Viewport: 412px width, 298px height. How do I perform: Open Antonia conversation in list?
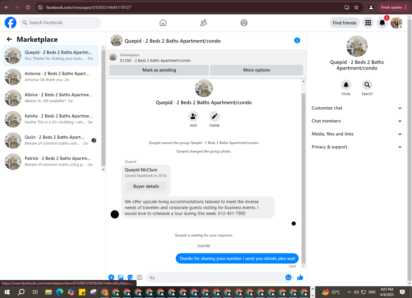tap(51, 77)
